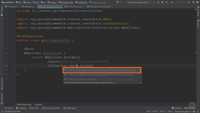Screen dimensions: 200x113
Task: Select ProfileService completion suggestion
Action: 102,79
